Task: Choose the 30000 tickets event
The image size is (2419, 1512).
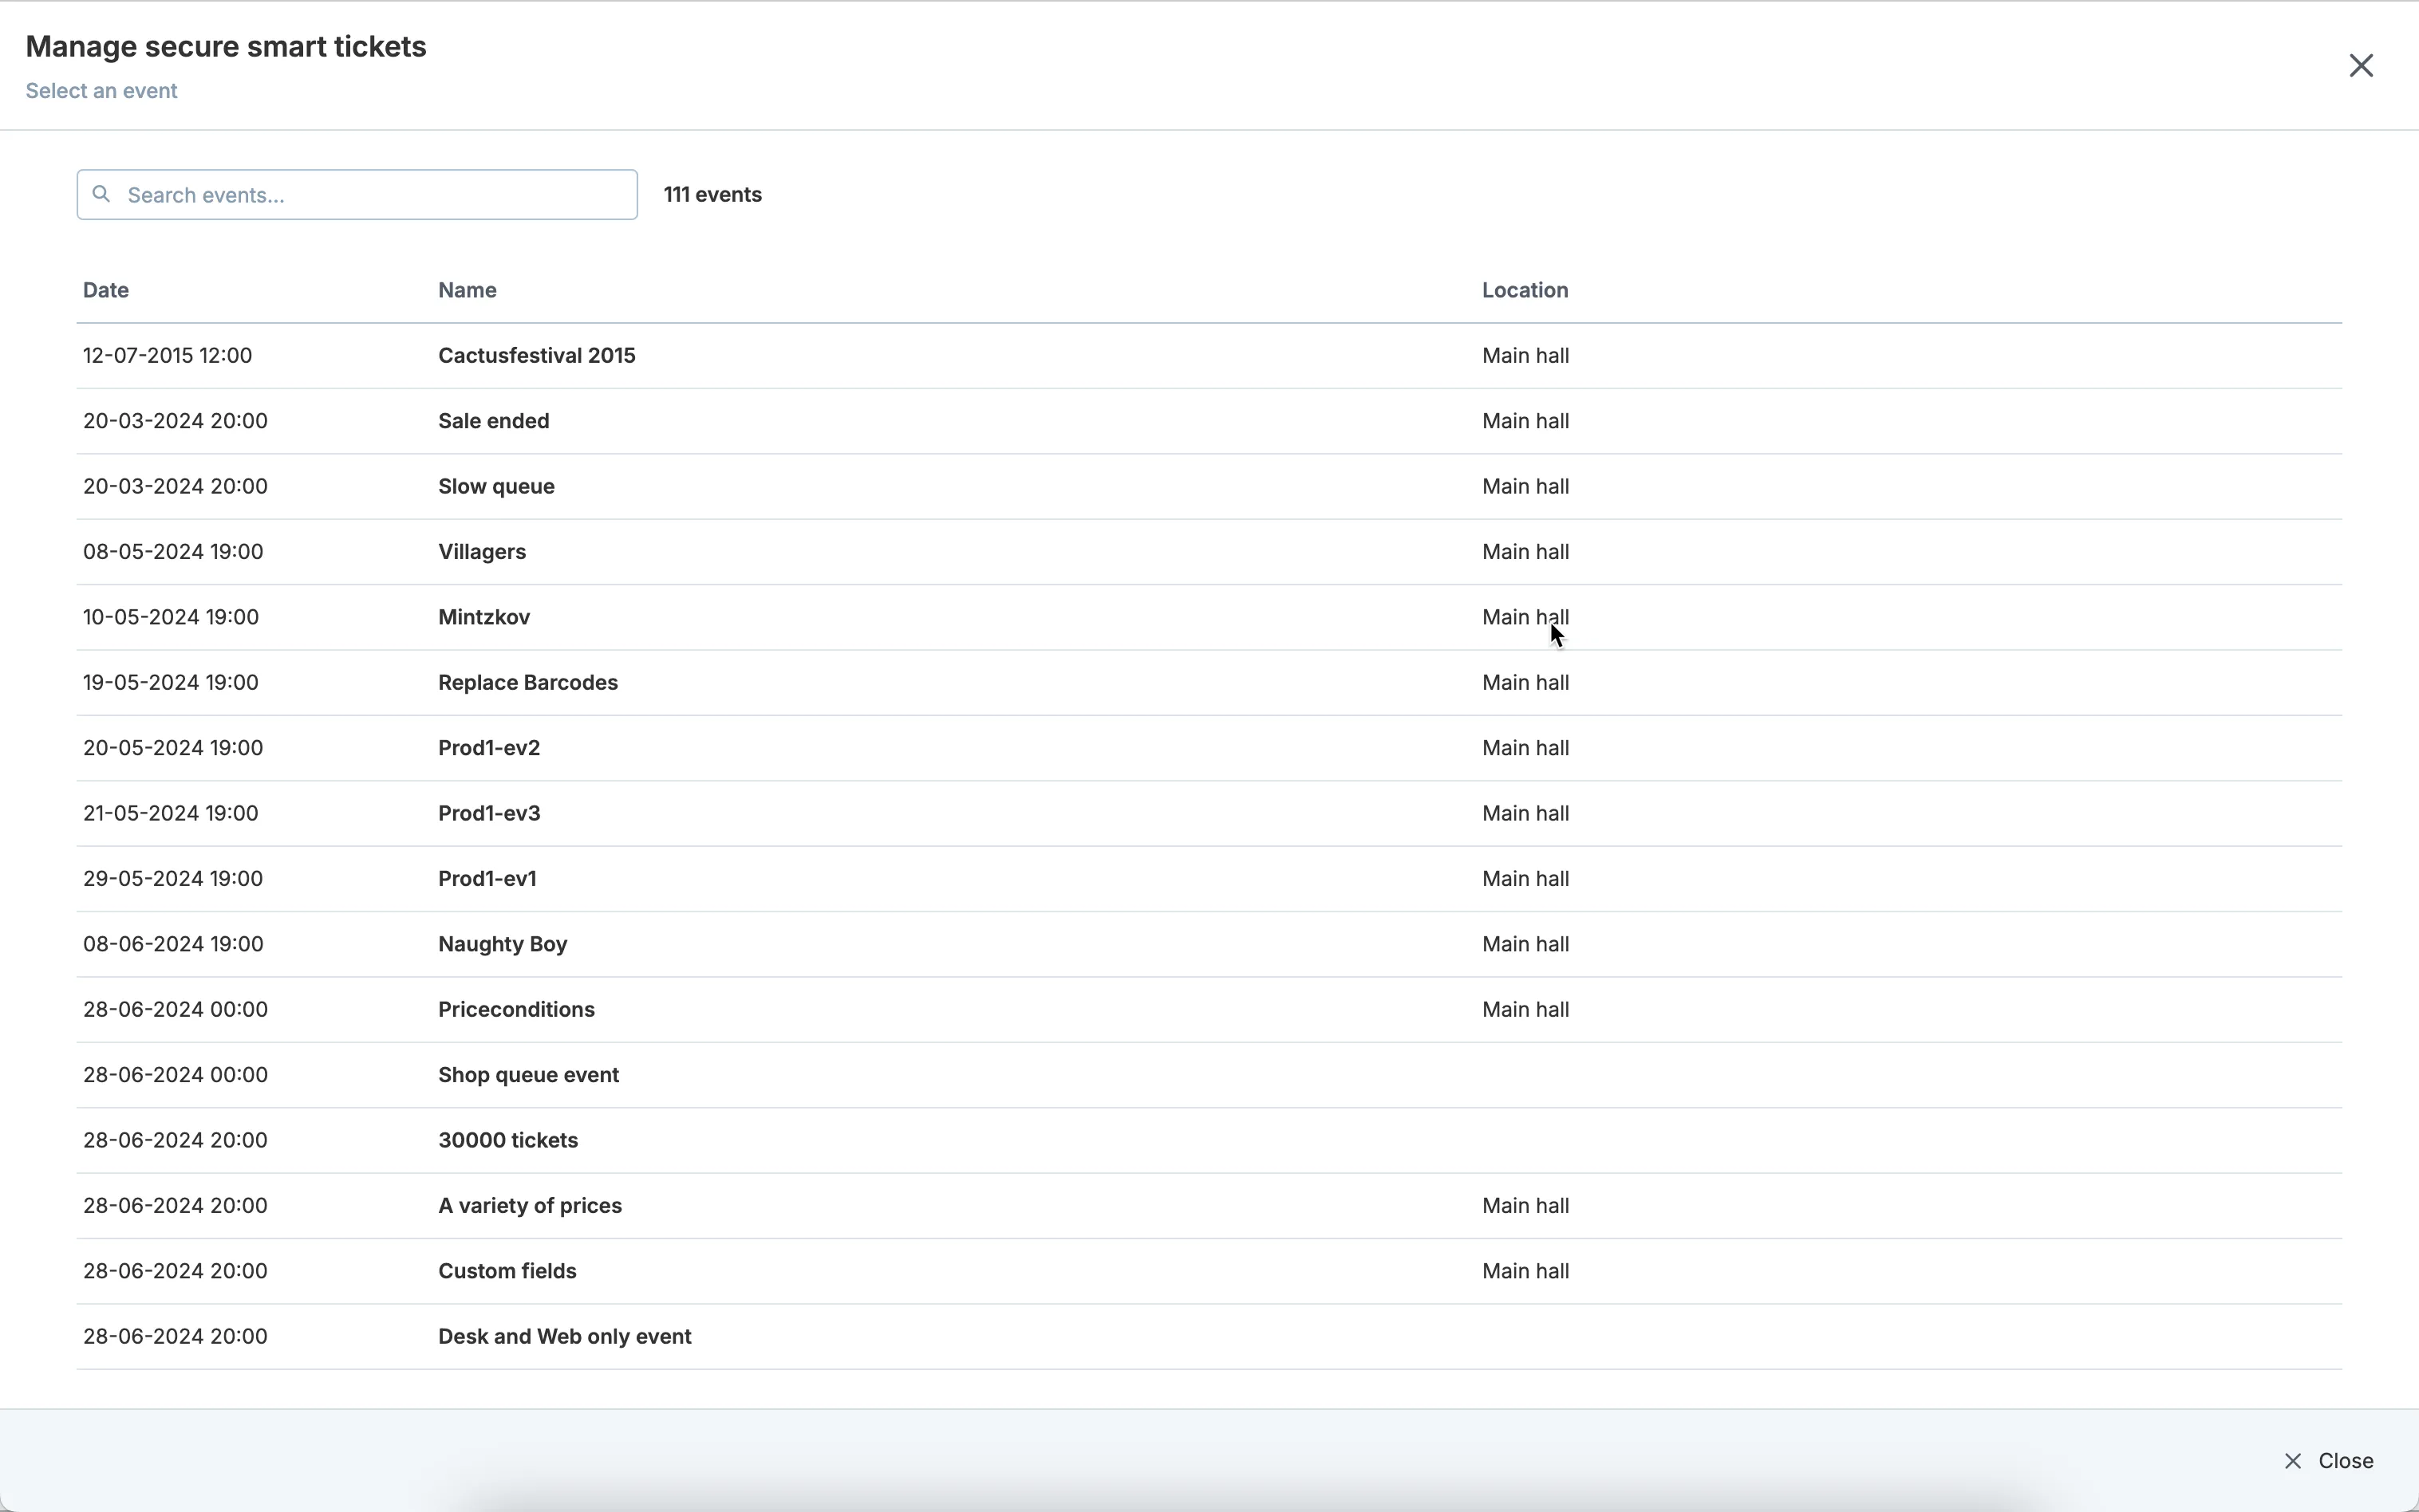Action: [x=1209, y=1140]
